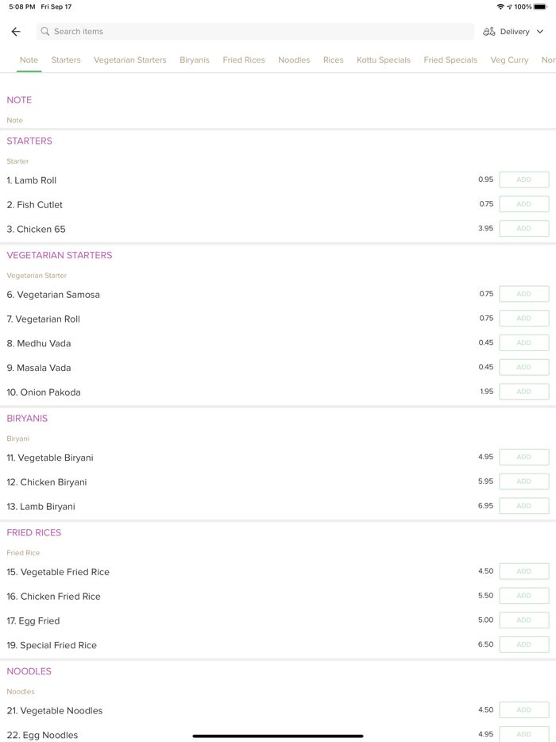The image size is (556, 742).
Task: Tap the home indicator bar
Action: pyautogui.click(x=278, y=736)
